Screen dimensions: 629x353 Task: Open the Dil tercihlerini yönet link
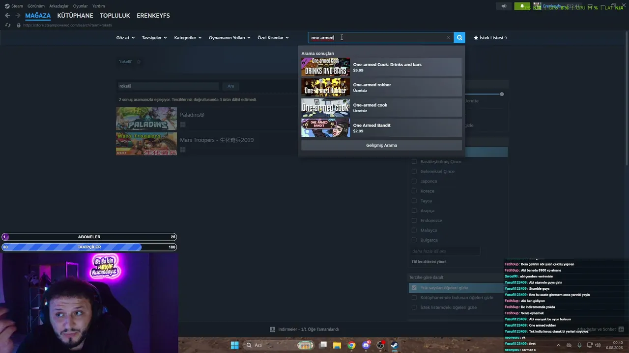pos(429,262)
